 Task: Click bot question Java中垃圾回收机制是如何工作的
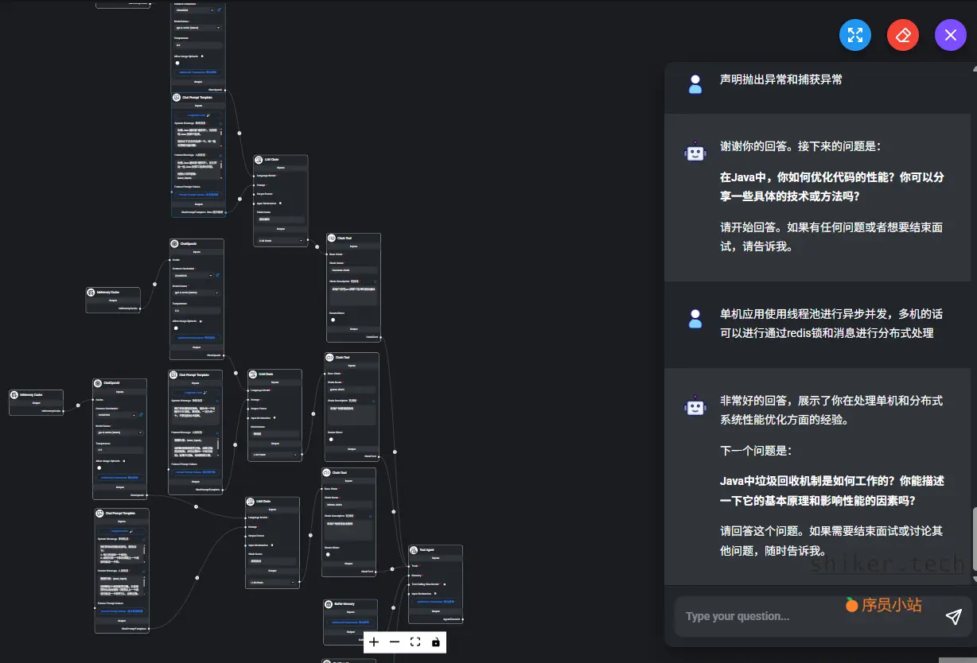832,491
